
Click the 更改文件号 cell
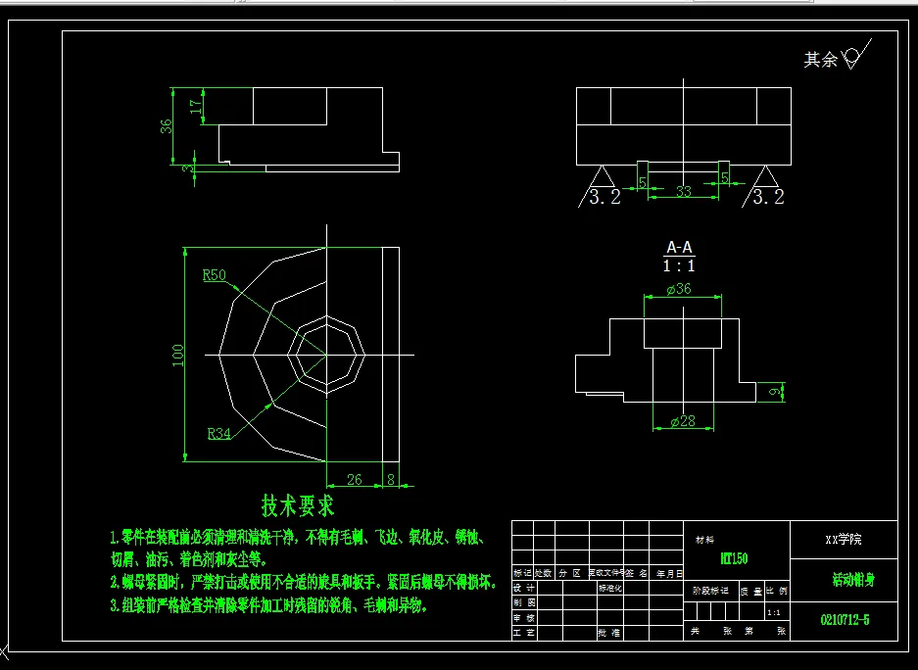(607, 573)
